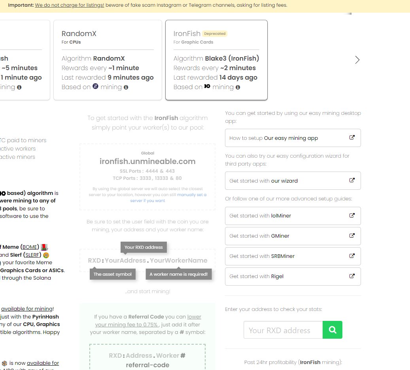Image resolution: width=410 pixels, height=370 pixels.
Task: Click 'TCP Ports : 3333, 13333 & 80' text
Action: (147, 178)
